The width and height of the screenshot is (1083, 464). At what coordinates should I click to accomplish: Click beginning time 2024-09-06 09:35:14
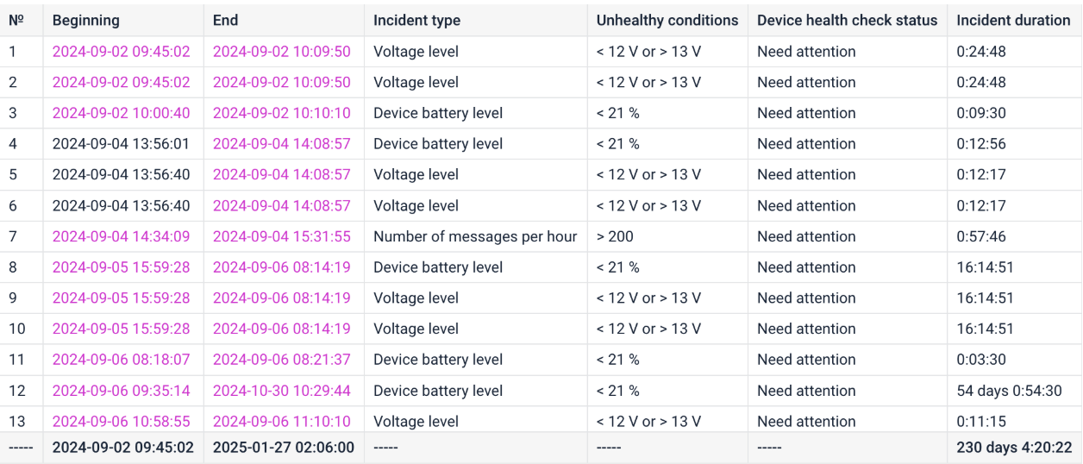[x=121, y=391]
